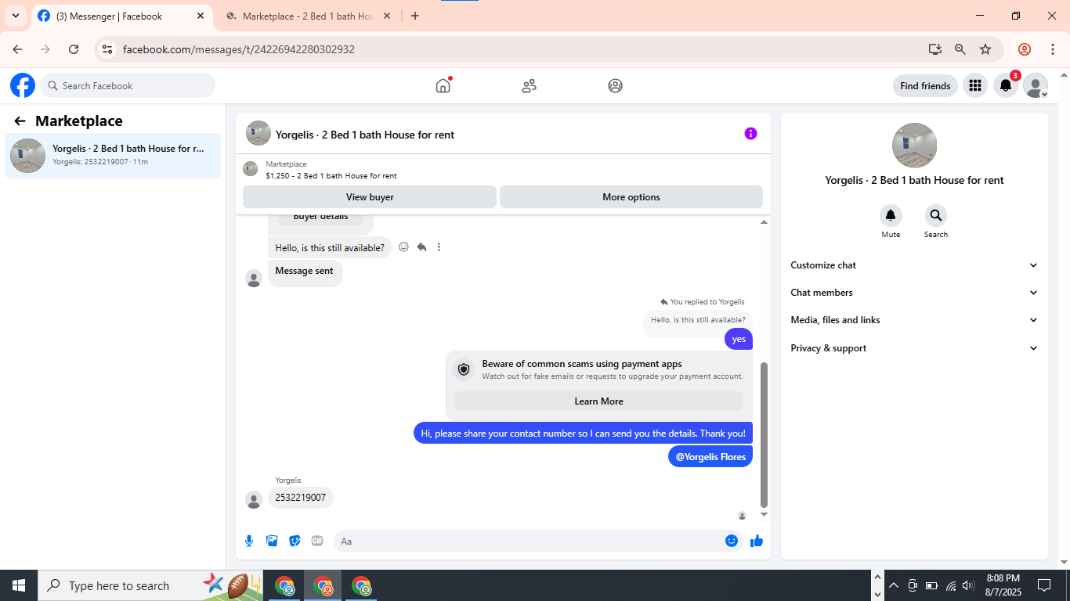
Task: React with emoji to the availability message
Action: tap(403, 247)
